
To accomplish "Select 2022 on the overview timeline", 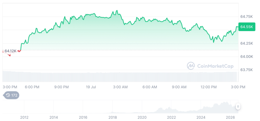I will point(171,117).
